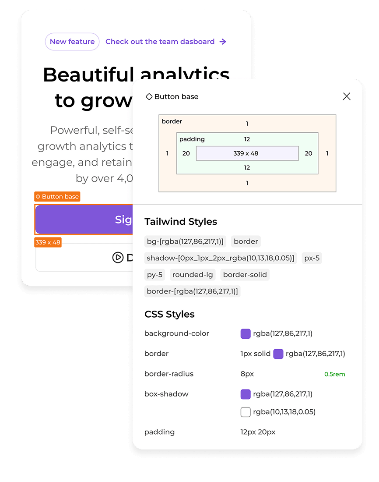The width and height of the screenshot is (379, 482).
Task: Click the border color purple swatch
Action: coord(278,354)
